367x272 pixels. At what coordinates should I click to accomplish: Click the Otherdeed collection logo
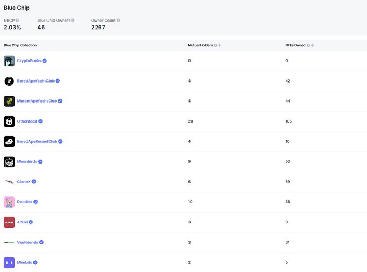click(x=9, y=121)
